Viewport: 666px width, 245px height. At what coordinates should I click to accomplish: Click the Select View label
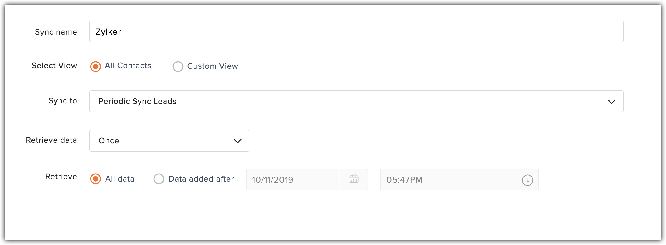(x=54, y=66)
